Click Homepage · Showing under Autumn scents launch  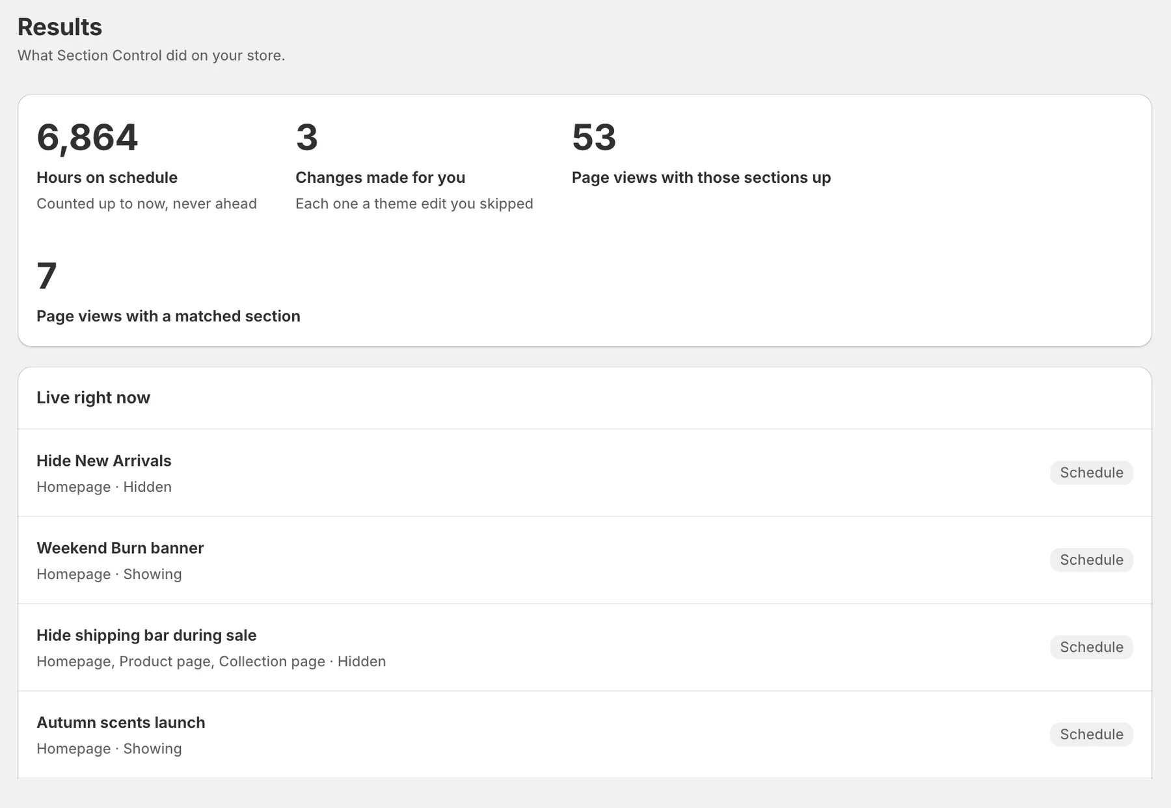109,748
